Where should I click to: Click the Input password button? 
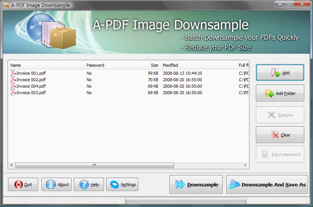point(280,154)
